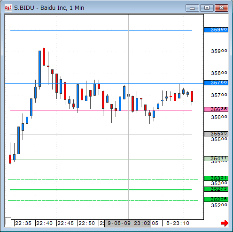Select the green 35273 price label

[x=216, y=189]
